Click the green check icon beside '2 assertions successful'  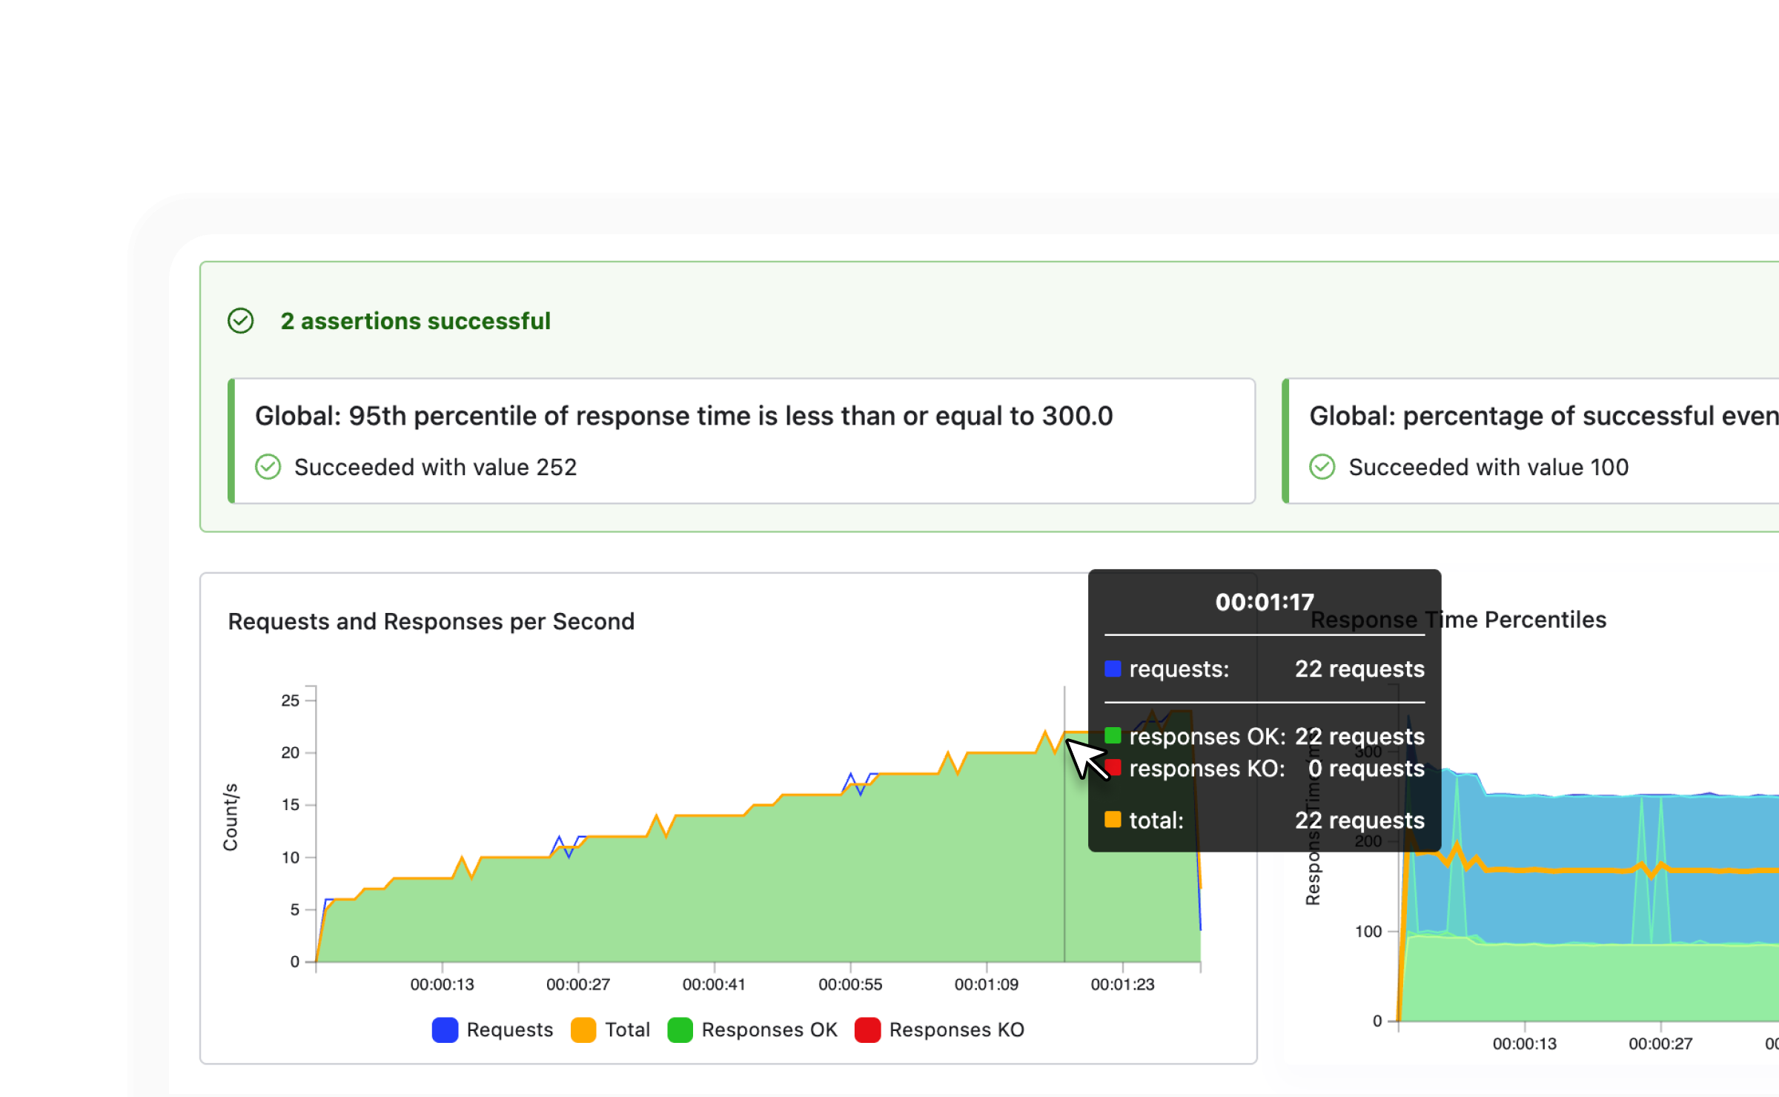240,321
